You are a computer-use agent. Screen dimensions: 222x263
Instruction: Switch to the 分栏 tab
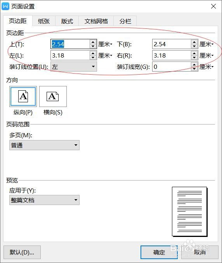[125, 21]
